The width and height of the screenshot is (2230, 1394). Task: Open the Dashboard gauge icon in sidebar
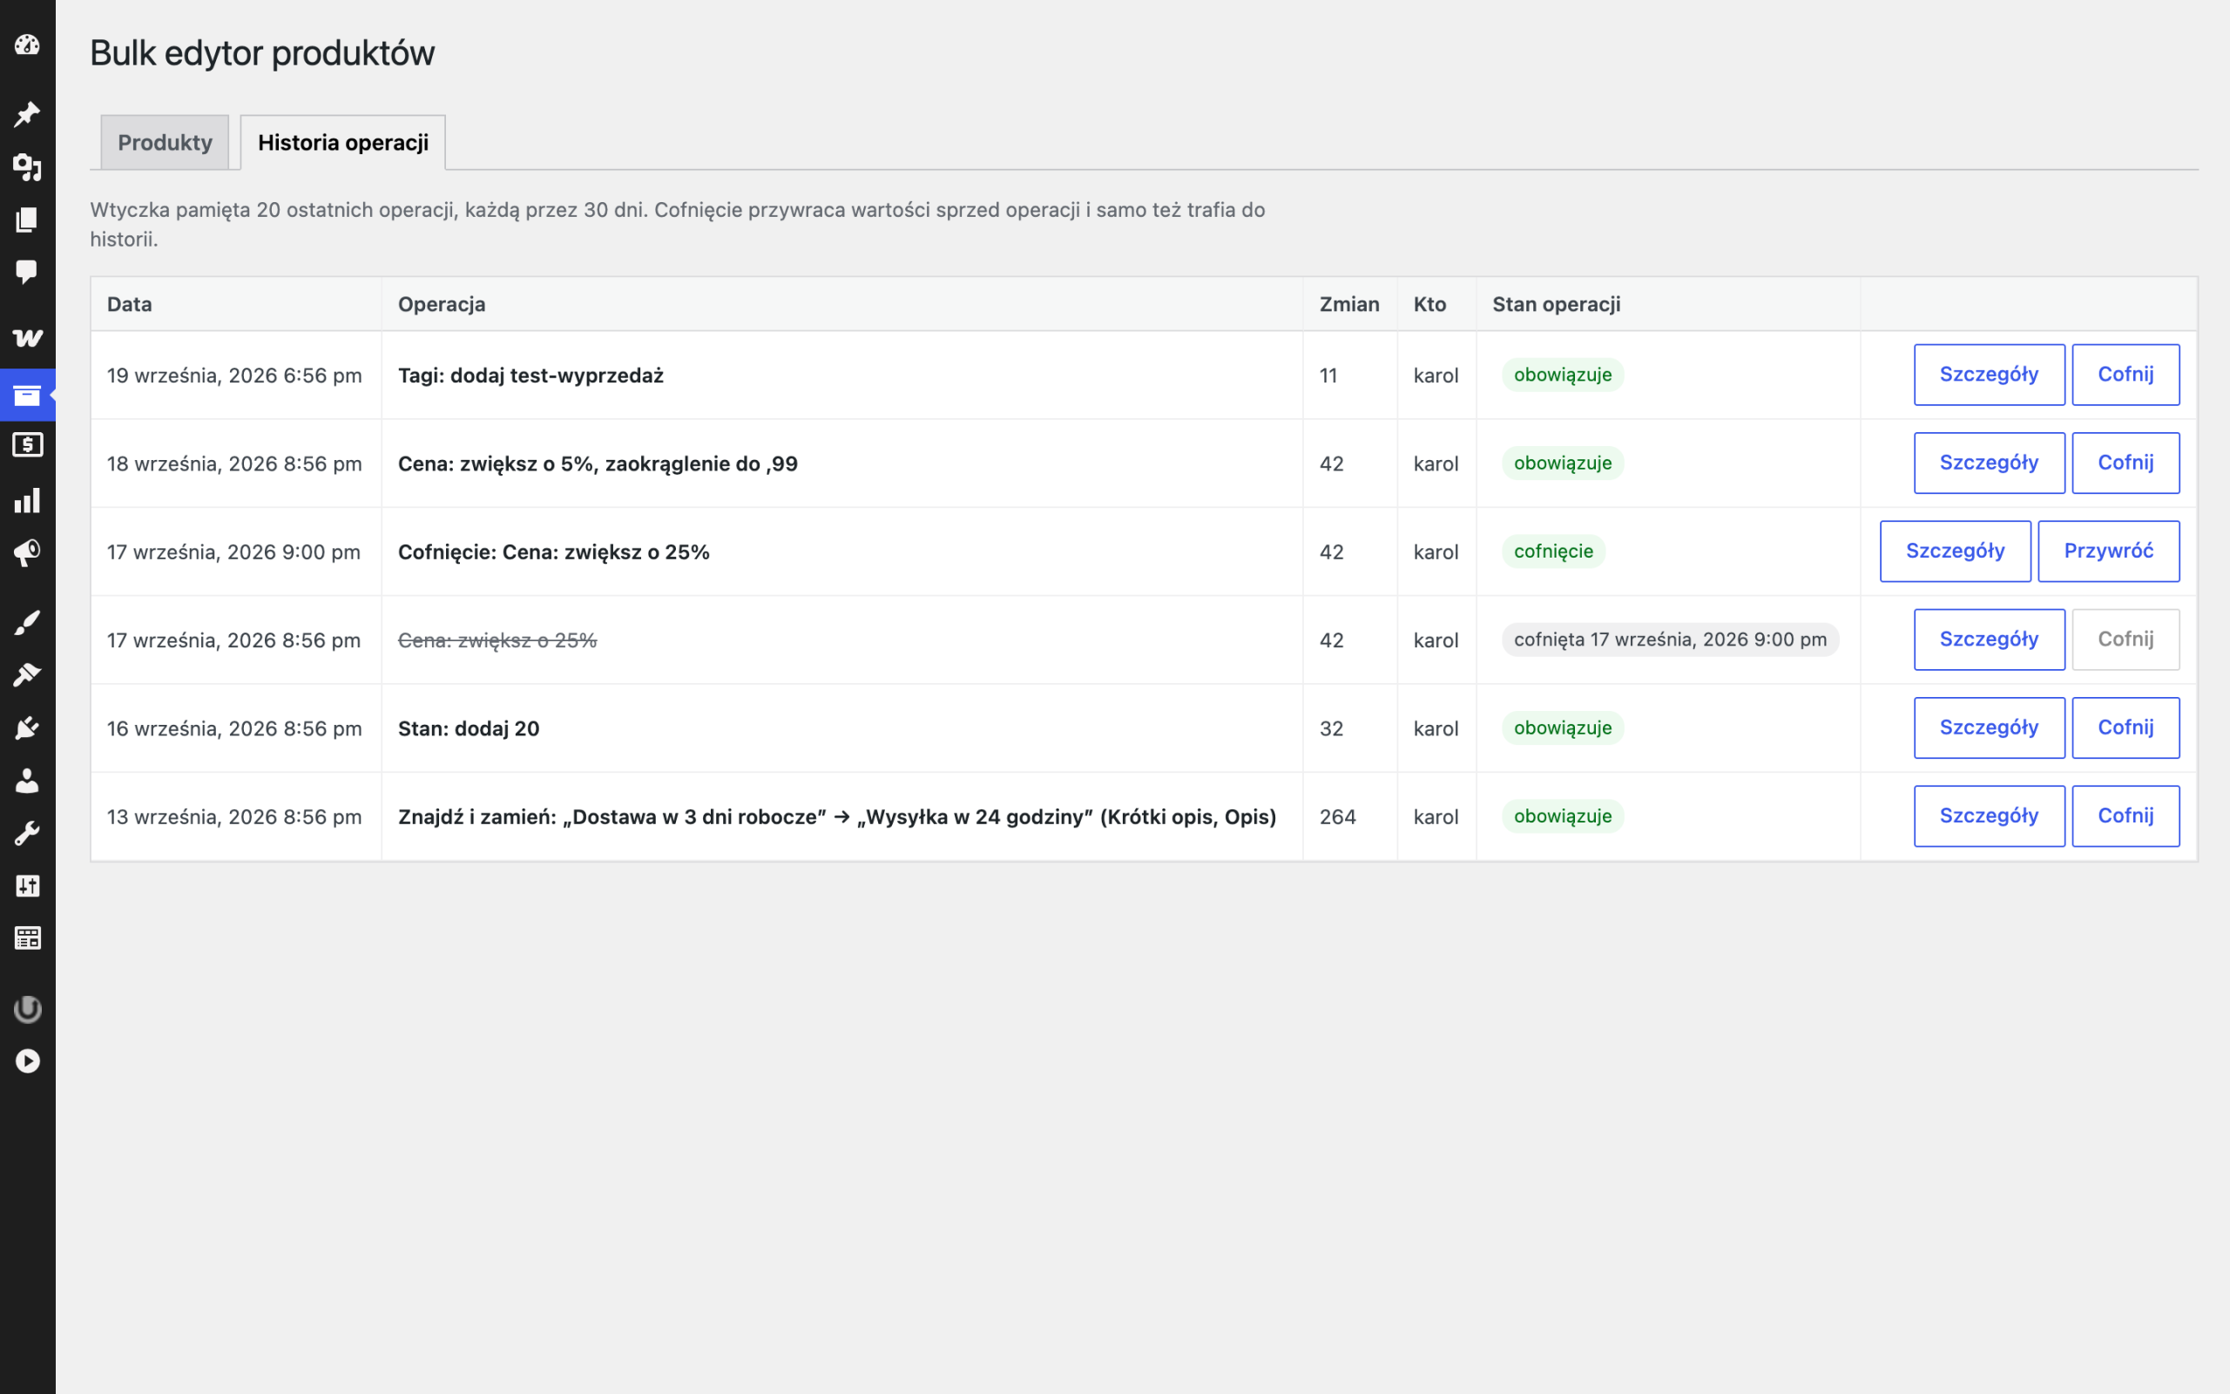point(28,44)
